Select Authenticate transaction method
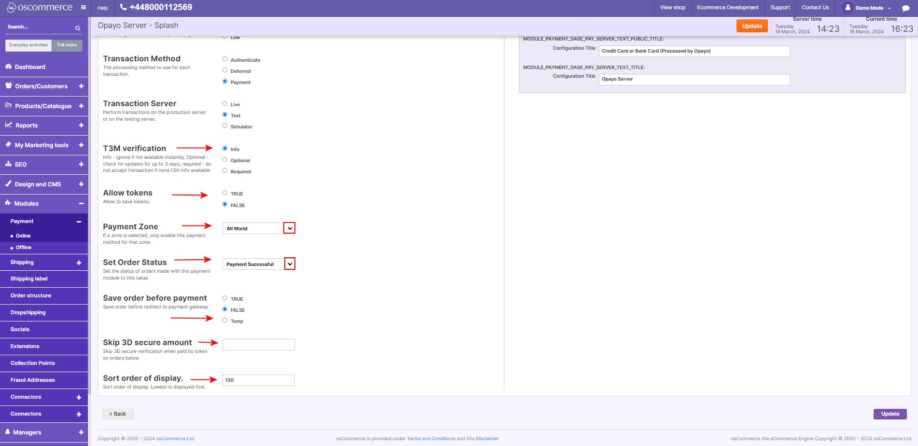Viewport: 918px width, 446px height. (x=225, y=59)
